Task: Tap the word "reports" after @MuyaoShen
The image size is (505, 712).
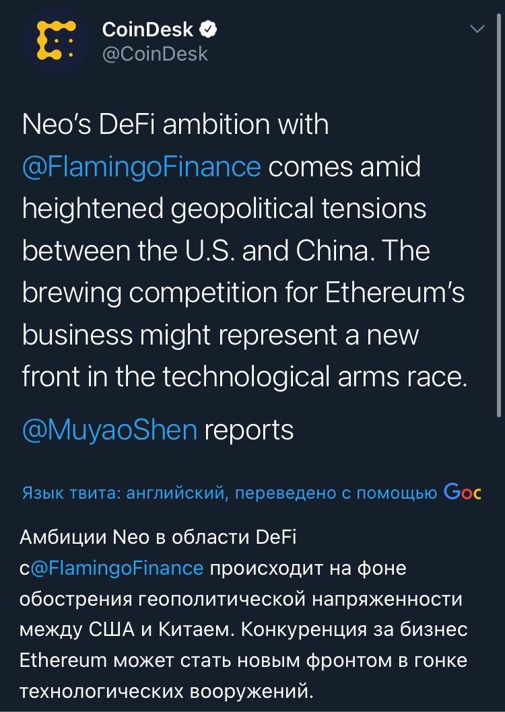Action: pos(249,429)
